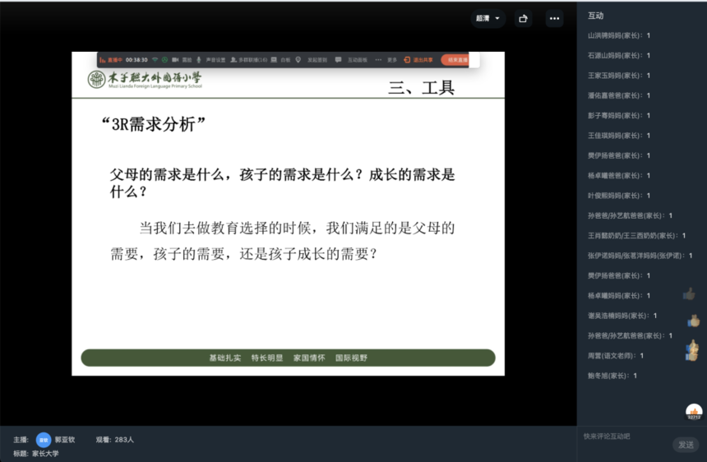This screenshot has width=707, height=462.
Task: Open the 超清 video quality dropdown
Action: tap(488, 18)
